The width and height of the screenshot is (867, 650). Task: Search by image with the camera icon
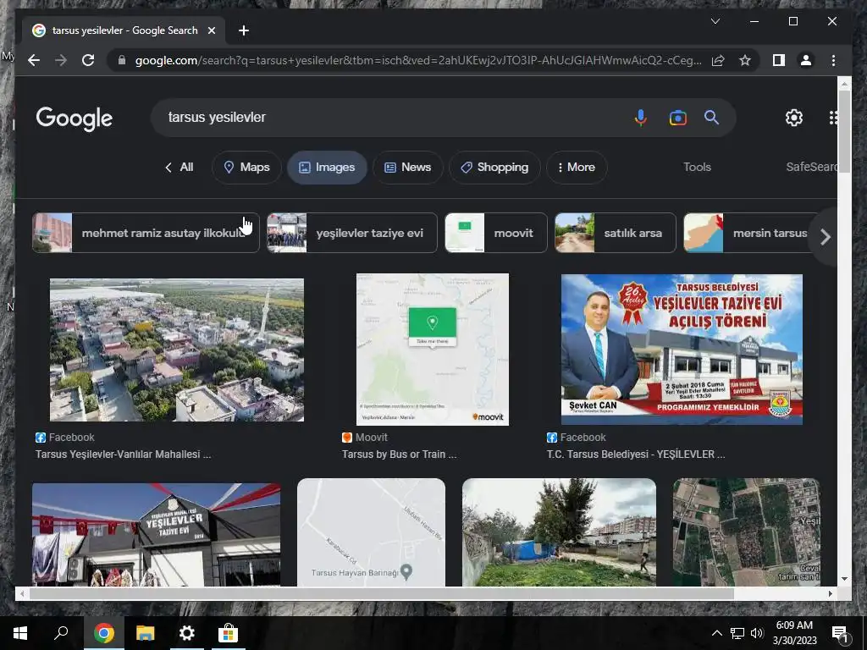coord(677,118)
